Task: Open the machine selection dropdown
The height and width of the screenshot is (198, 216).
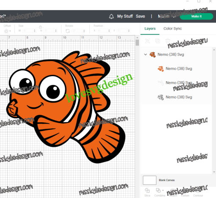Action: click(166, 16)
